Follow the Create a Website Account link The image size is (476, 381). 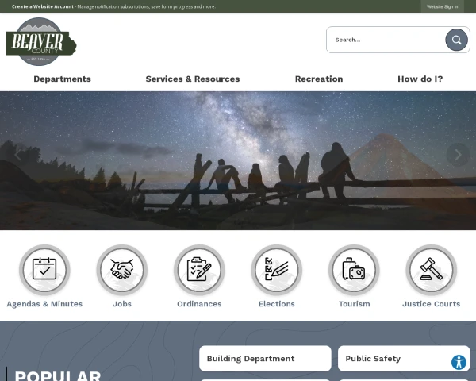click(43, 6)
